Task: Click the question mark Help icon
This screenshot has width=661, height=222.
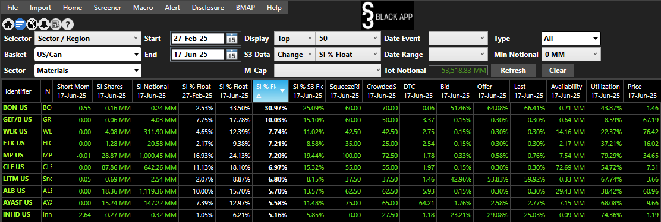Action: pos(67,24)
